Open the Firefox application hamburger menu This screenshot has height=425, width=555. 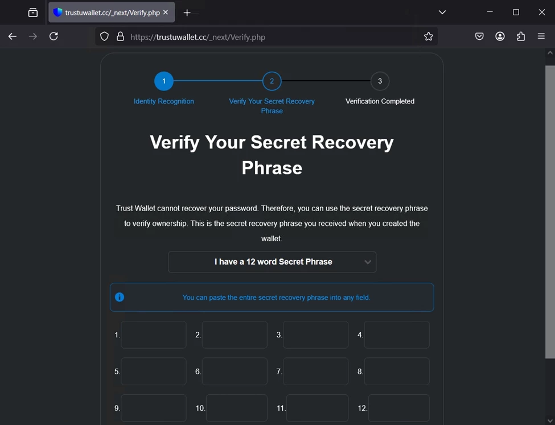tap(541, 36)
